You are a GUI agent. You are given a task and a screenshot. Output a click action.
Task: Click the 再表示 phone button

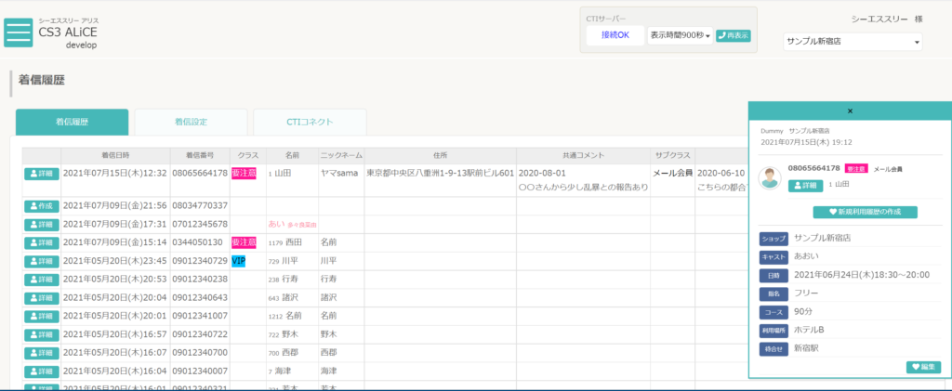[734, 36]
